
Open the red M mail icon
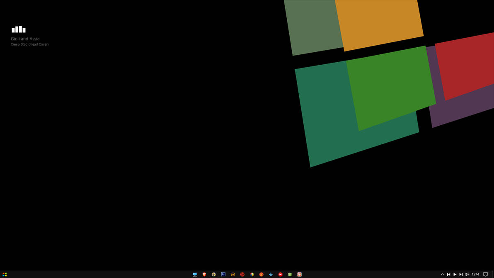pyautogui.click(x=280, y=274)
